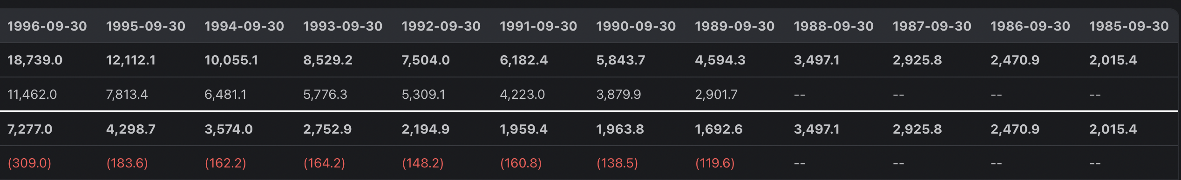
Task: Select the 1995-09-30 column header
Action: pyautogui.click(x=146, y=26)
